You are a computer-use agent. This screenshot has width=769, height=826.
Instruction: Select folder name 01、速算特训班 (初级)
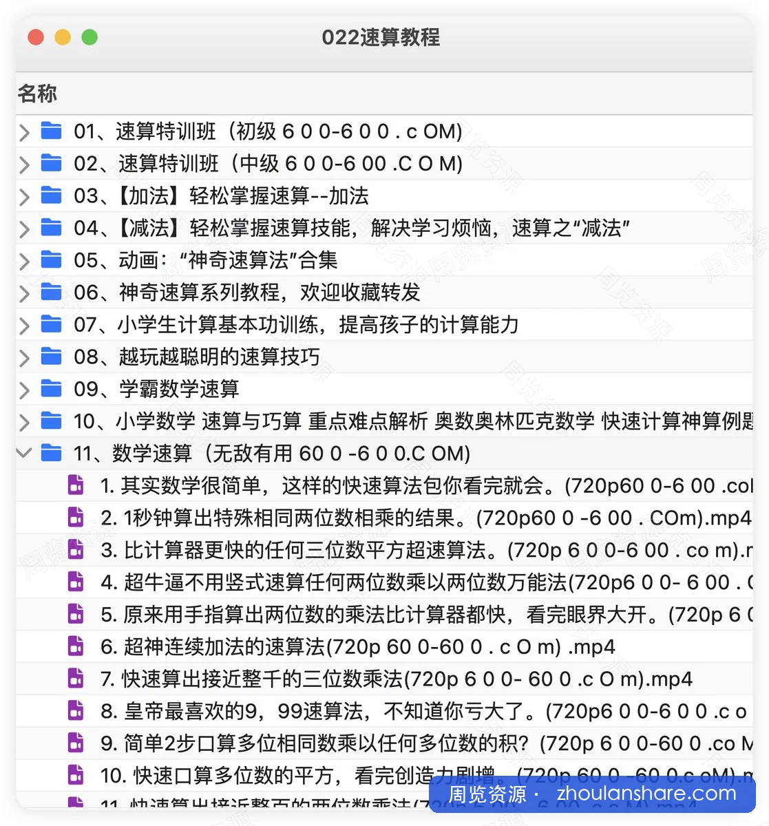(x=268, y=131)
